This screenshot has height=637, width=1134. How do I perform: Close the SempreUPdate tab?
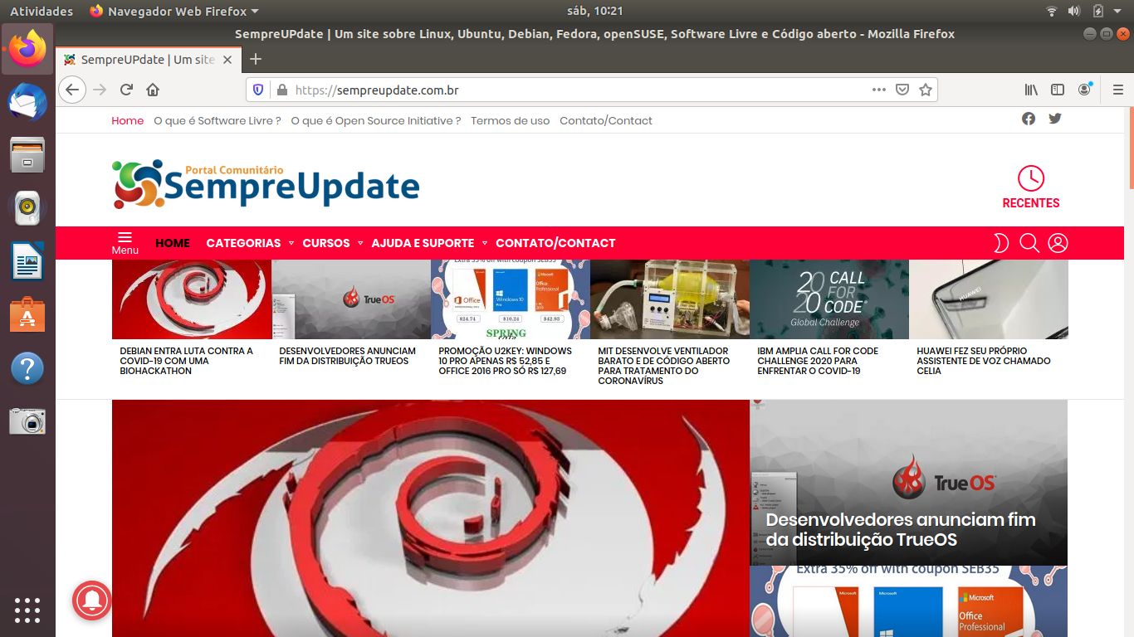(228, 60)
